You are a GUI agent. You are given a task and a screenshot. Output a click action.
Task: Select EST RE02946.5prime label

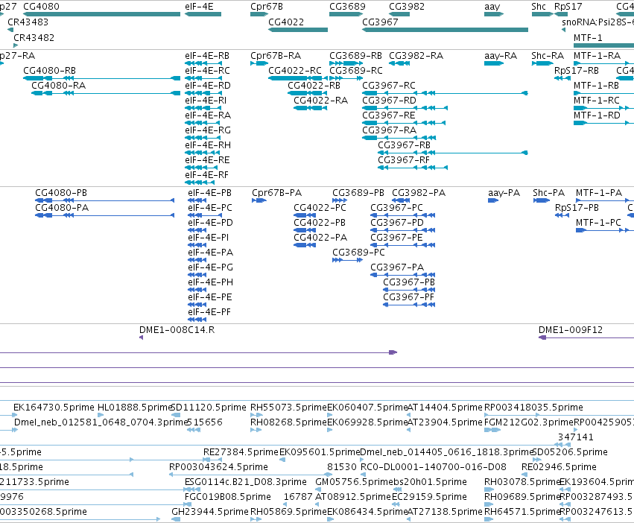point(559,467)
